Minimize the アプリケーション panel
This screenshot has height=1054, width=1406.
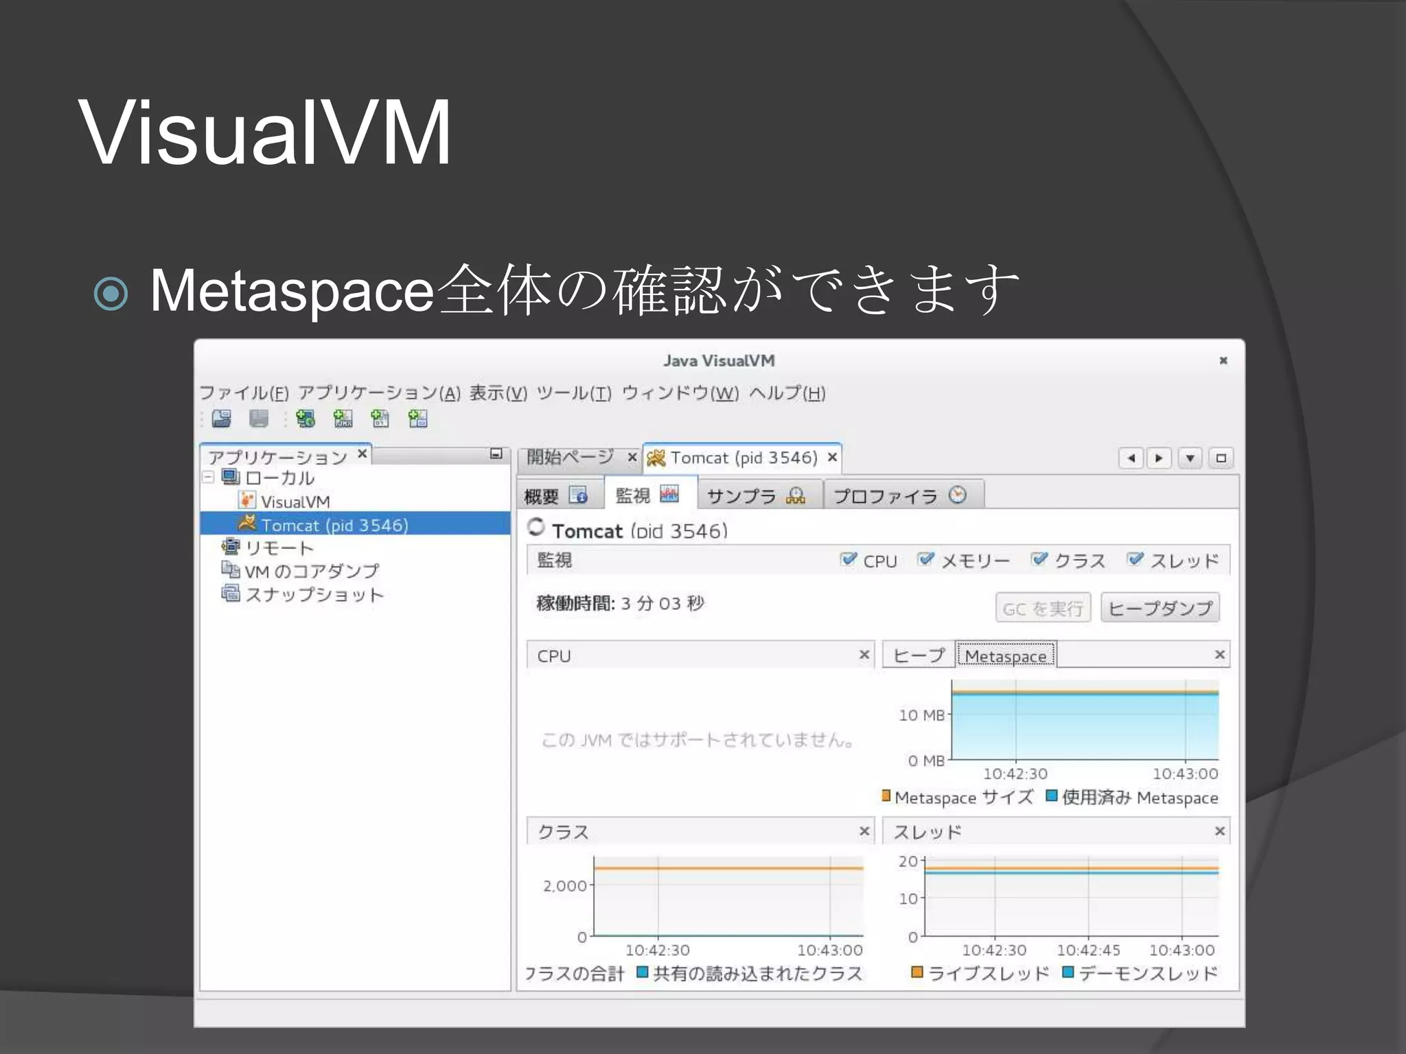coord(496,454)
